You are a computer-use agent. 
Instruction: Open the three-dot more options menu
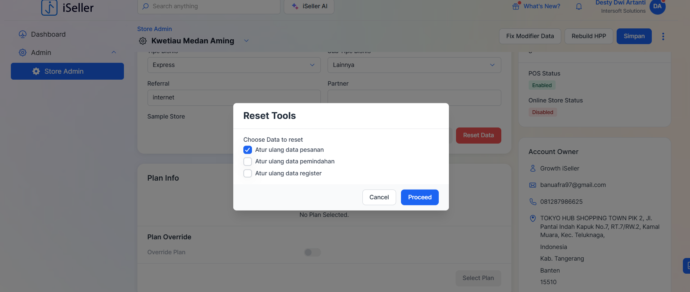663,36
